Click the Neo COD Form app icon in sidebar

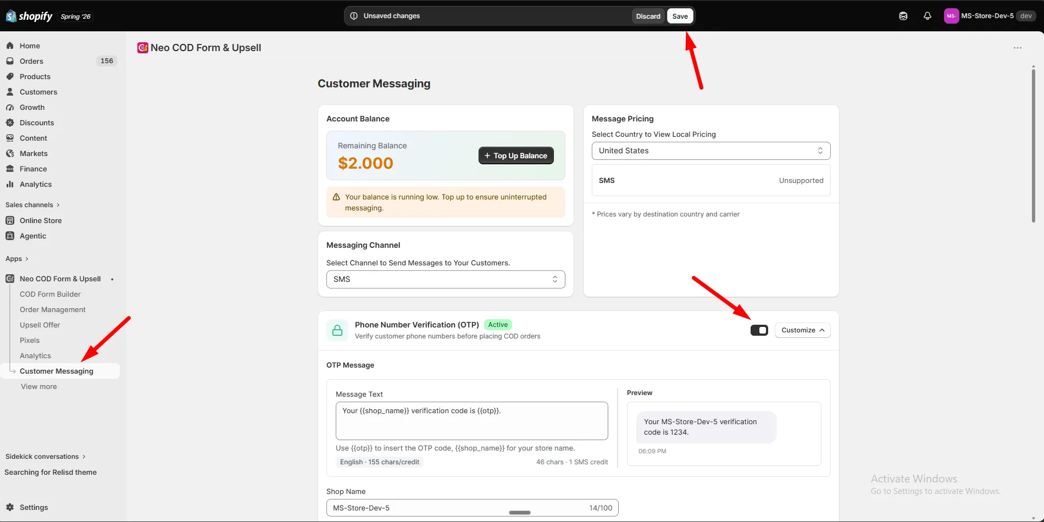[10, 279]
